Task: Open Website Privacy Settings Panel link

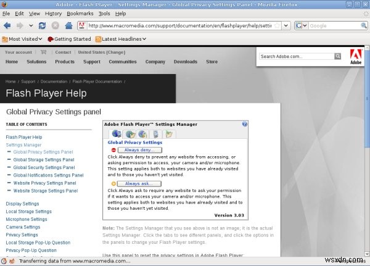Action: (x=44, y=183)
